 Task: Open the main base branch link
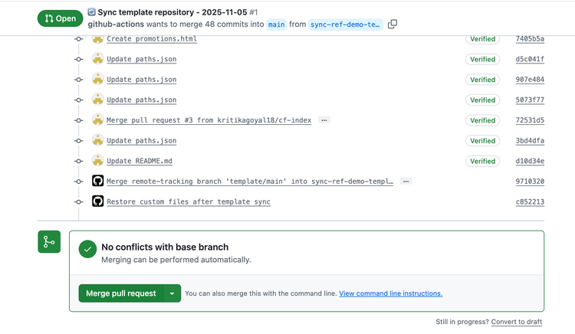pos(276,25)
